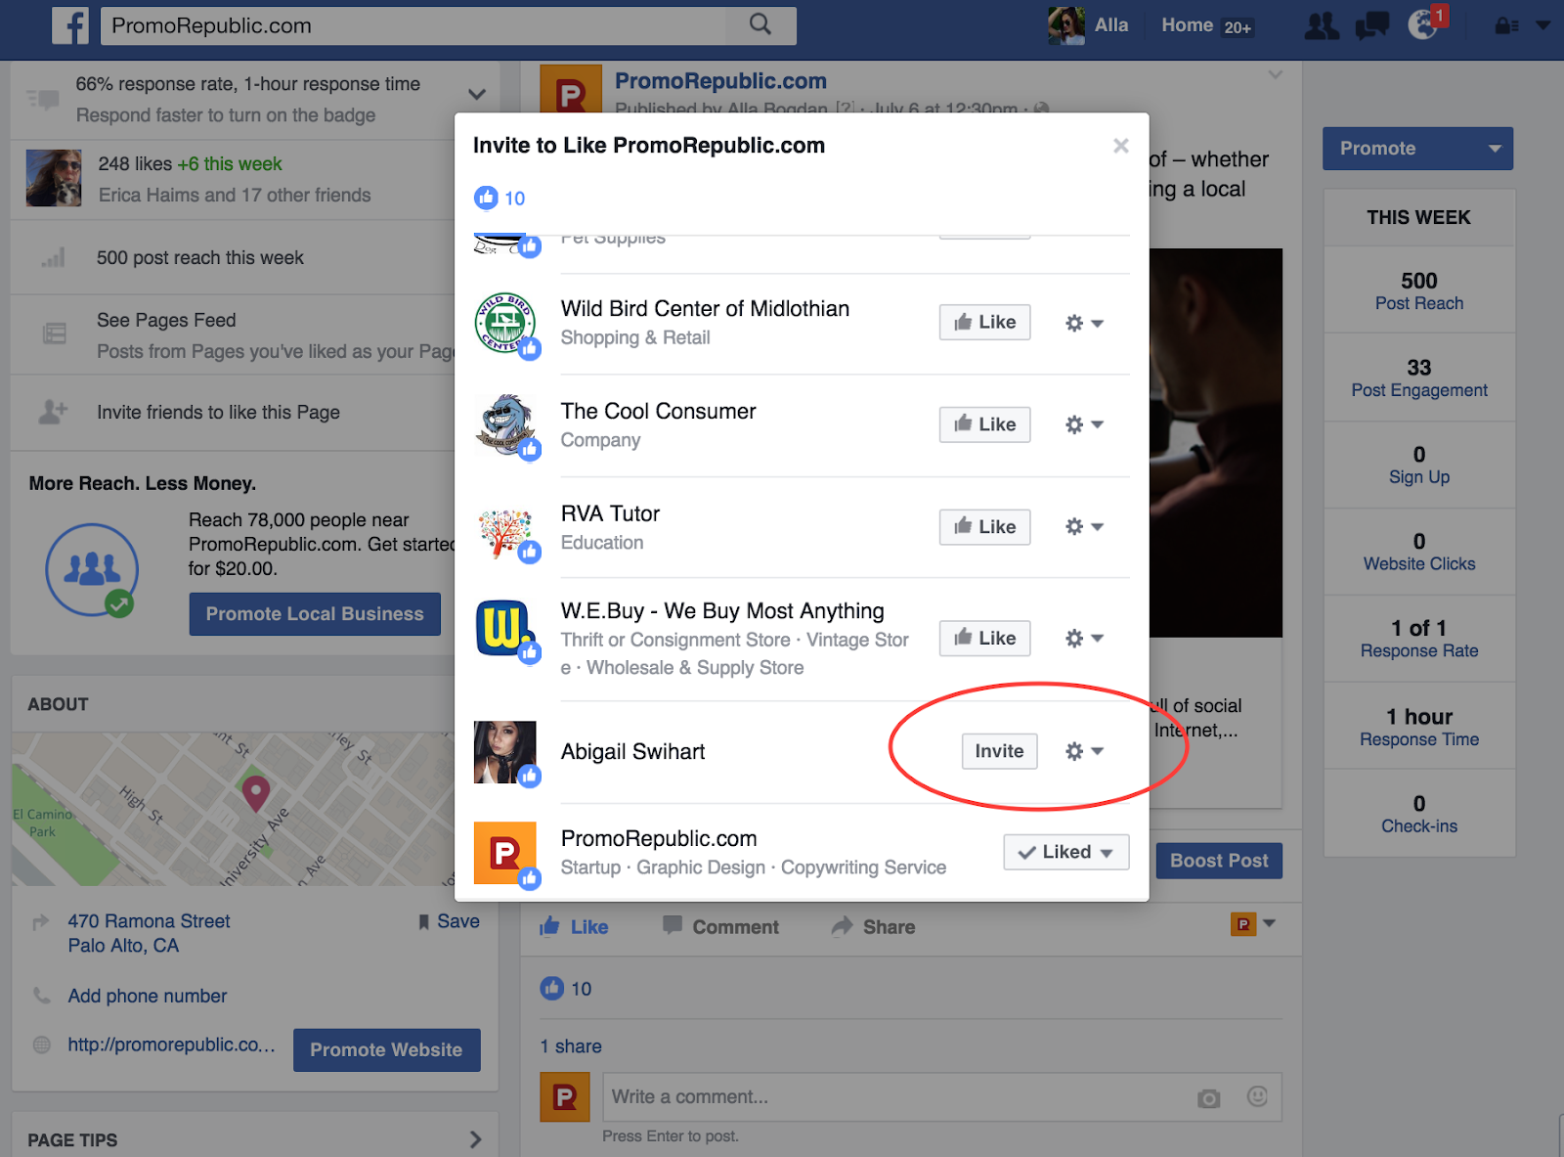
Task: Like the RVA Tutor page
Action: [x=985, y=527]
